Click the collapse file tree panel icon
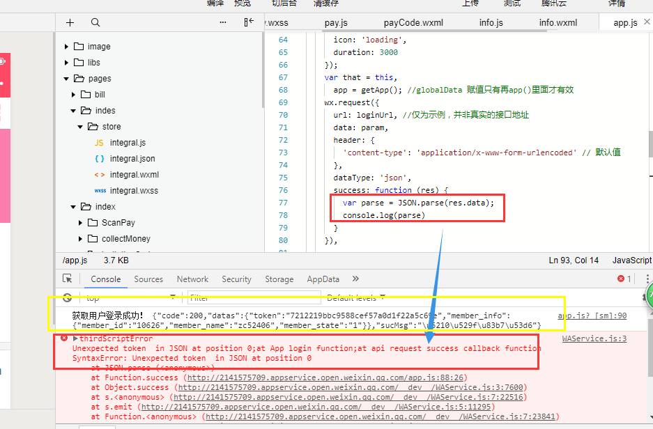This screenshot has height=429, width=653. tap(249, 22)
